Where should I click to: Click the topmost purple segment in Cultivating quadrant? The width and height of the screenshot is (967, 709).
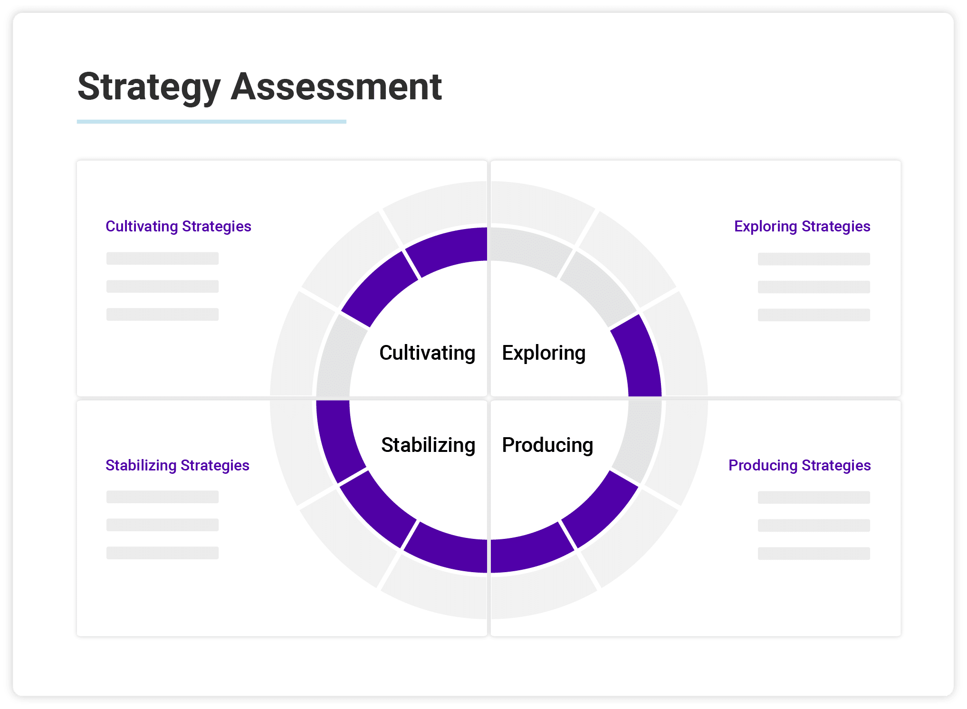click(x=449, y=249)
